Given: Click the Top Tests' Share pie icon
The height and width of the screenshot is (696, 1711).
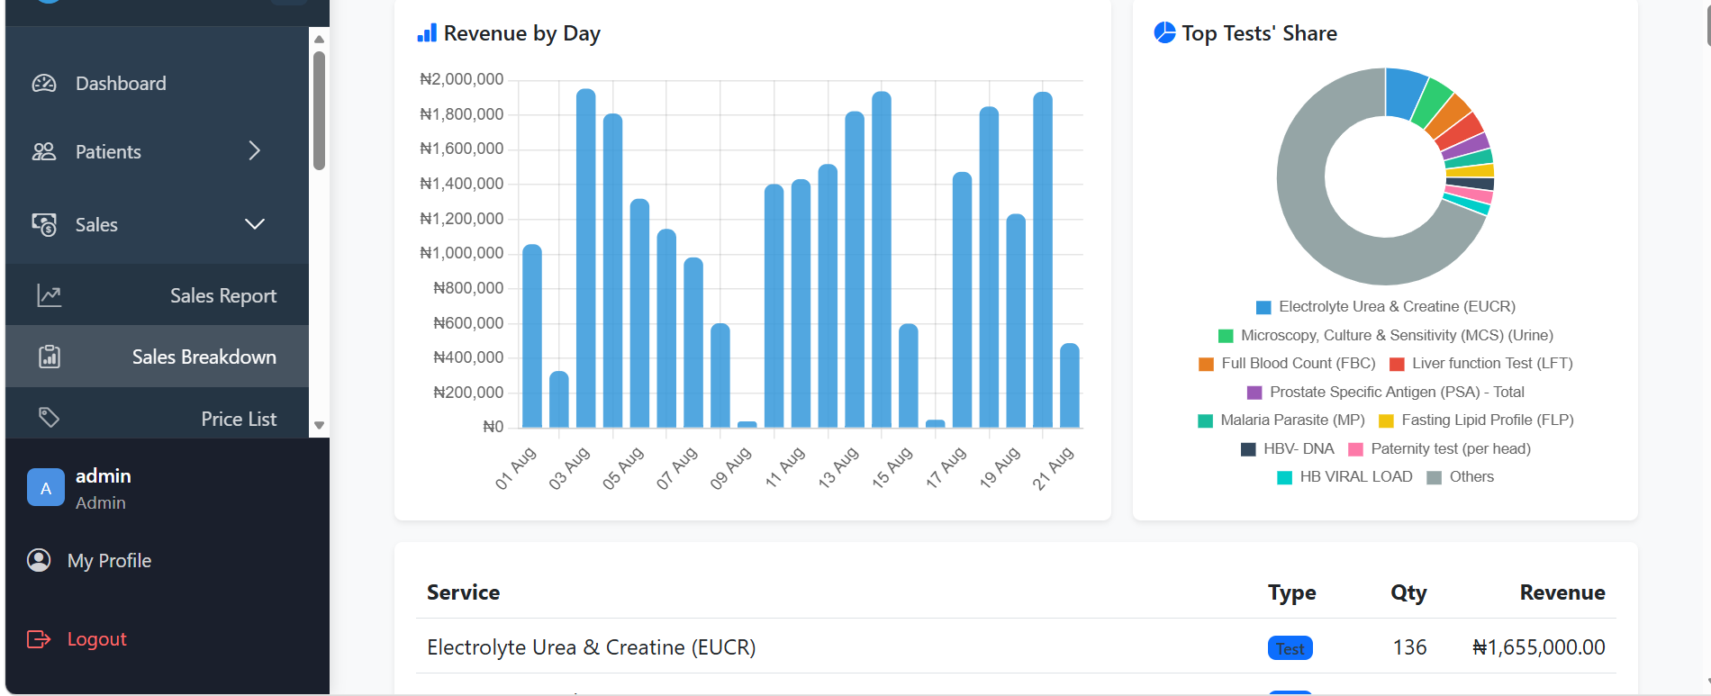Looking at the screenshot, I should (x=1164, y=33).
